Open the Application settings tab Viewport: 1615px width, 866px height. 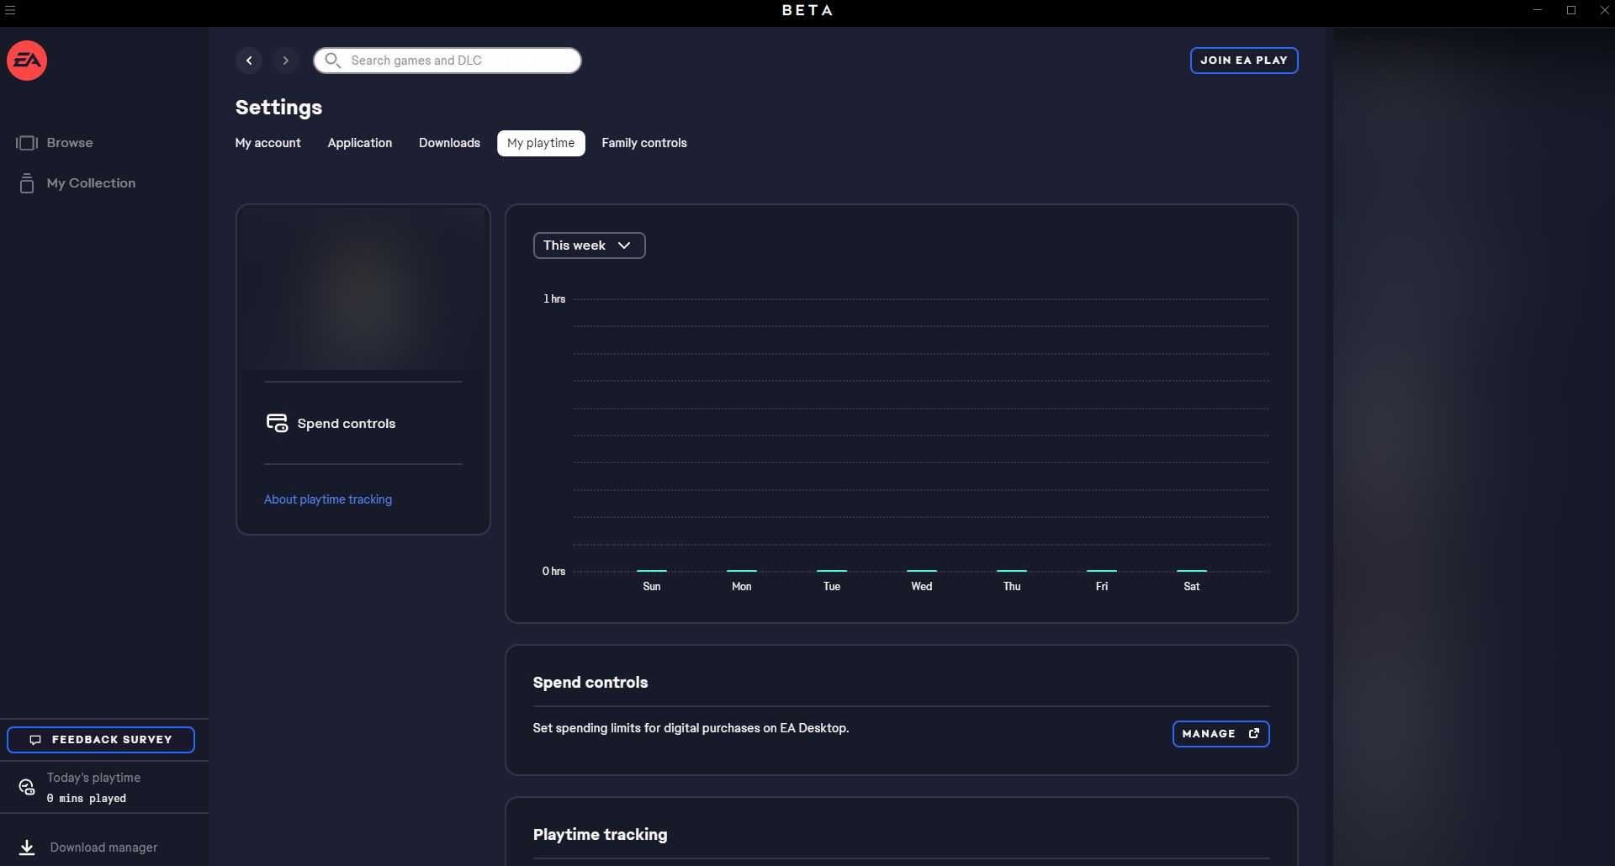coord(359,143)
